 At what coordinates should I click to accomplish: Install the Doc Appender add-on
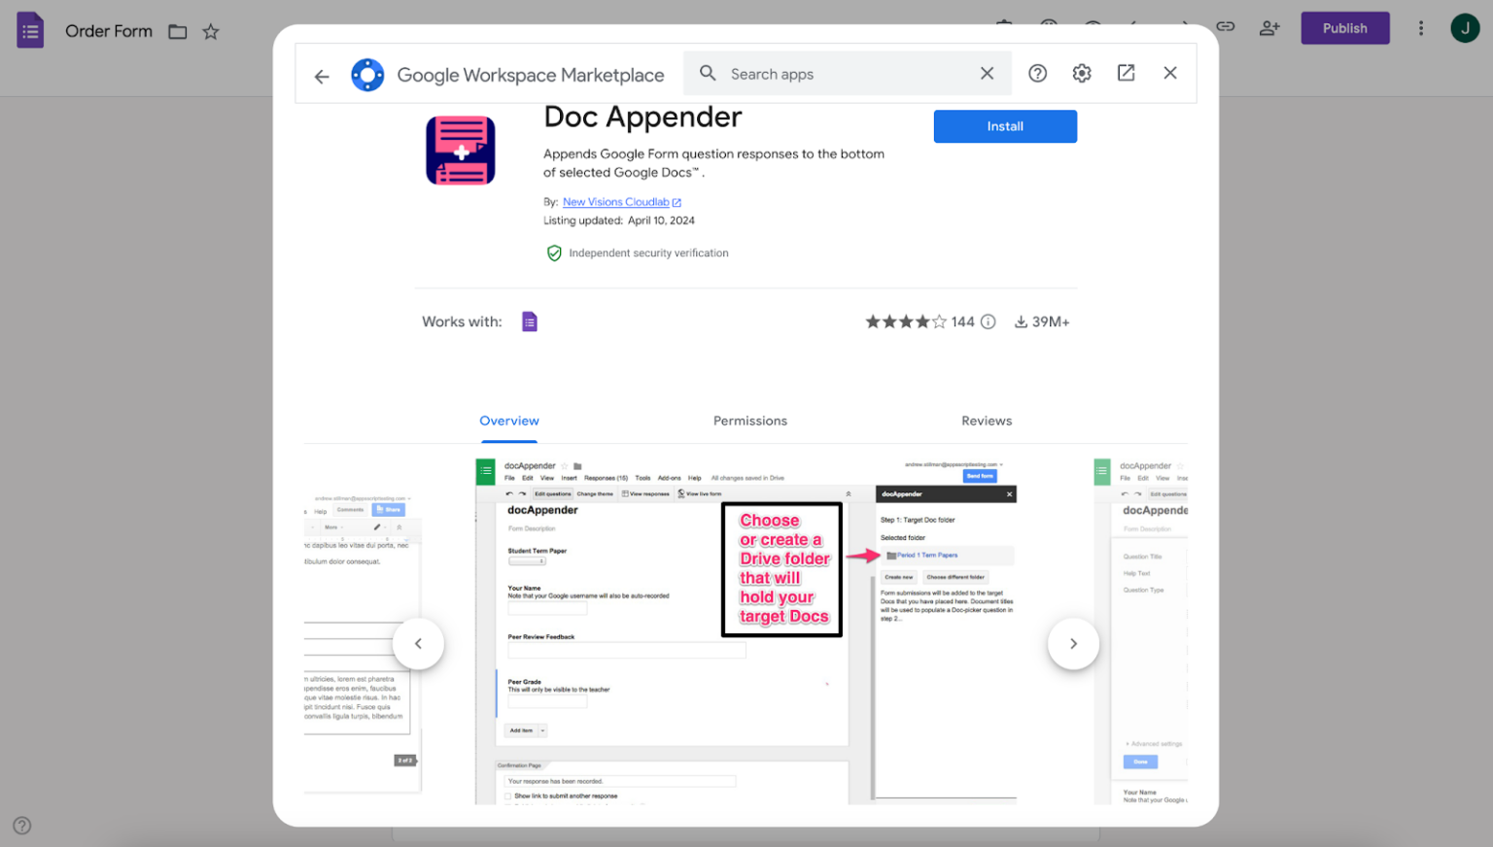click(x=1005, y=126)
